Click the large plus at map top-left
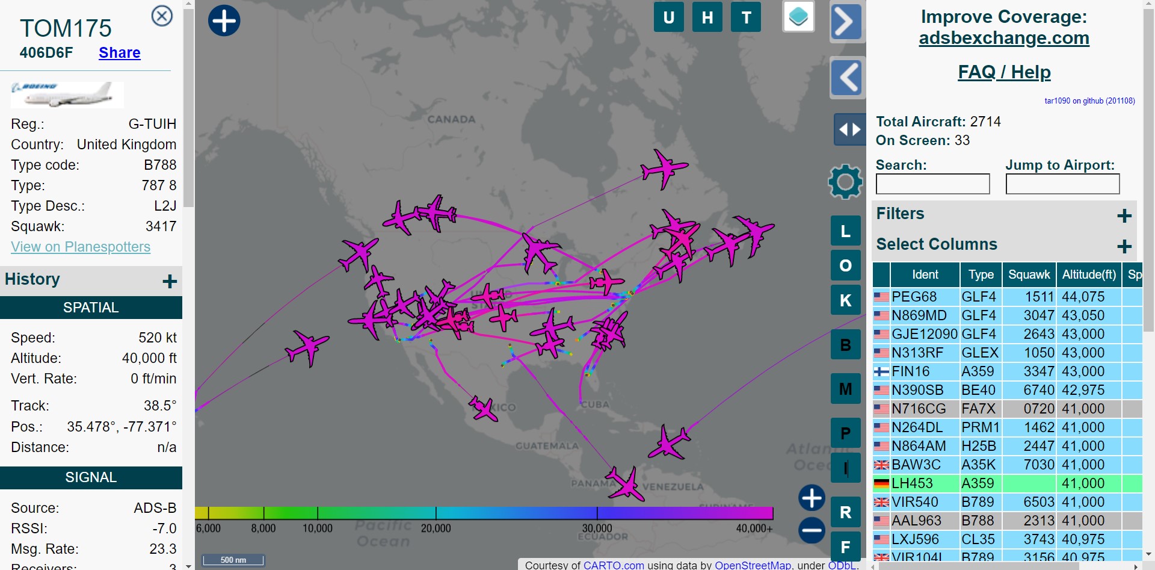1155x570 pixels. (x=224, y=20)
